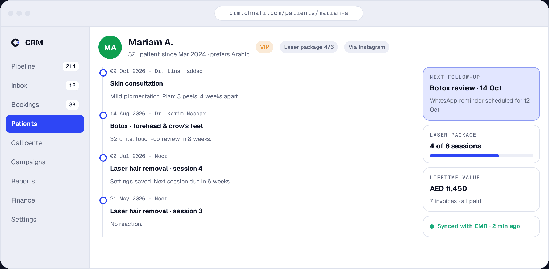Viewport: 549px width, 269px height.
Task: Open the Skin consultation entry
Action: (x=136, y=83)
